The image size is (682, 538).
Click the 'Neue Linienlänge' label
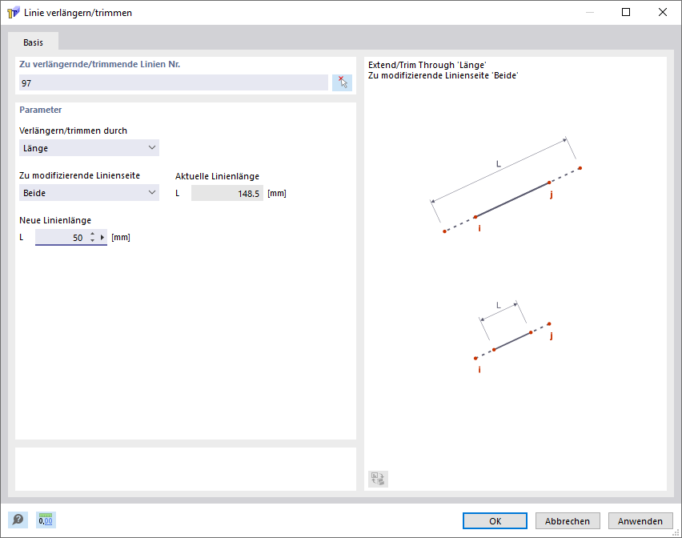pyautogui.click(x=55, y=220)
